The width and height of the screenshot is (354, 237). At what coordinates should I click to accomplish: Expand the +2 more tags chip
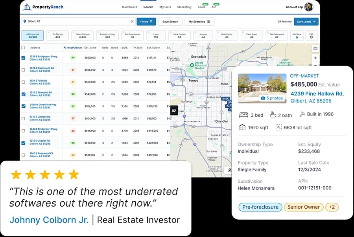tap(332, 207)
